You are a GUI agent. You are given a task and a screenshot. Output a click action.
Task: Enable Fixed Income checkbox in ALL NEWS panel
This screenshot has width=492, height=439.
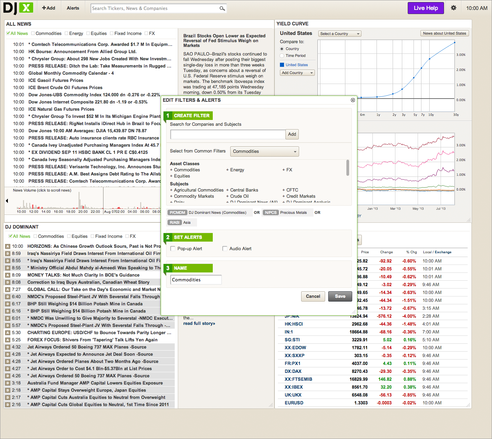tap(112, 33)
